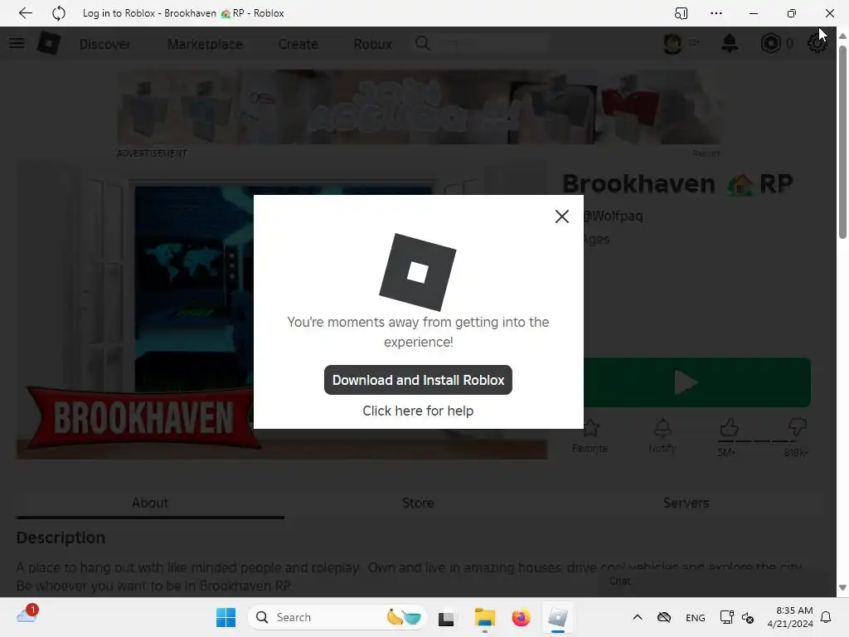Click Download and Install Roblox button
The image size is (849, 637).
[418, 380]
